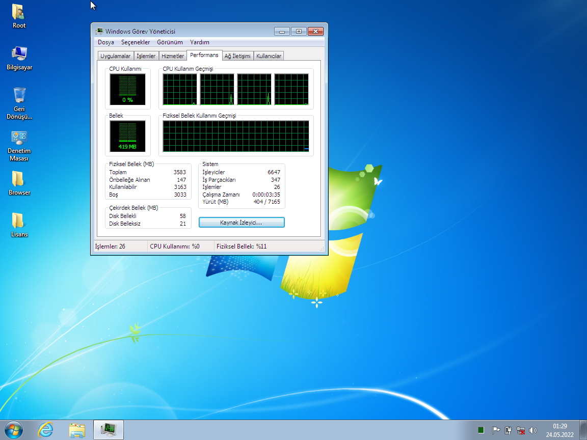
Task: Click the green CPU meter tray icon
Action: click(x=481, y=430)
